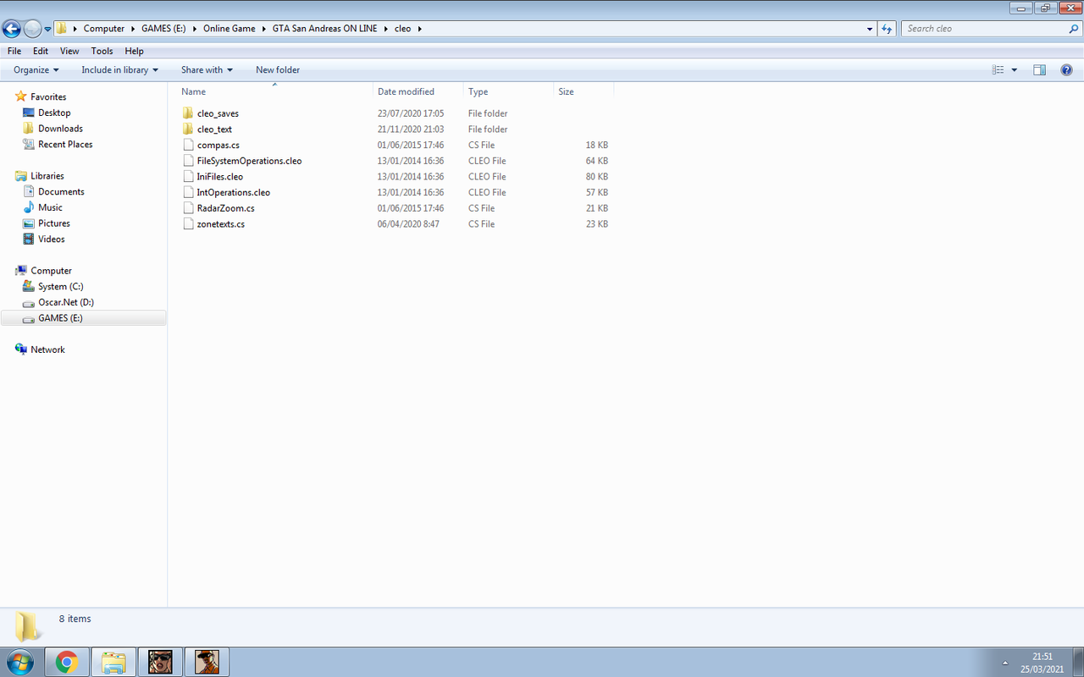Viewport: 1084px width, 677px height.
Task: Select the IniFiles.cleo file icon
Action: click(x=189, y=177)
